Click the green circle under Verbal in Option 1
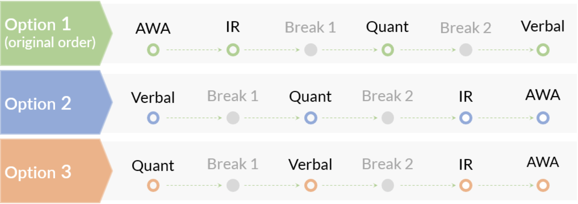Image resolution: width=578 pixels, height=204 pixels. point(543,50)
